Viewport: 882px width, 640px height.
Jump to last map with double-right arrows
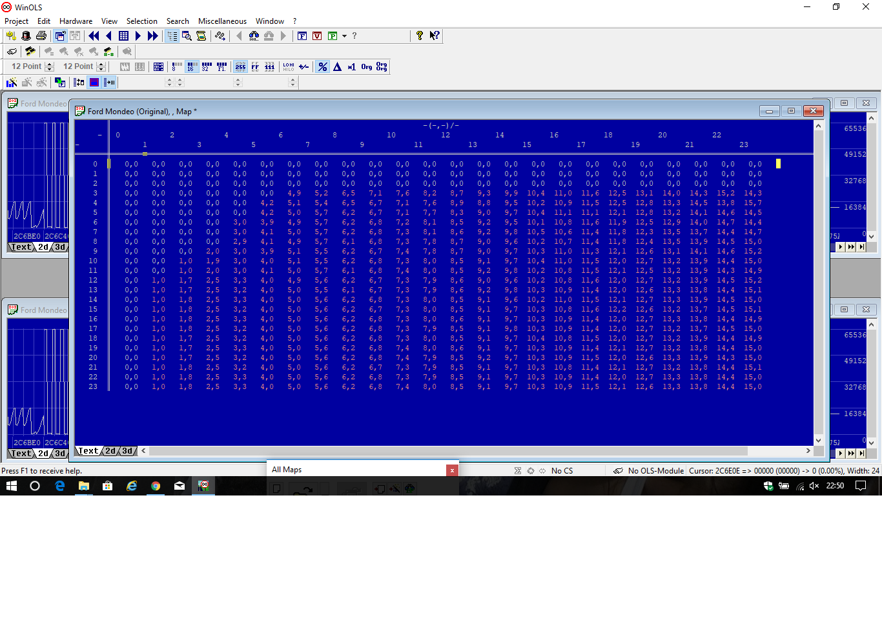[x=153, y=35]
